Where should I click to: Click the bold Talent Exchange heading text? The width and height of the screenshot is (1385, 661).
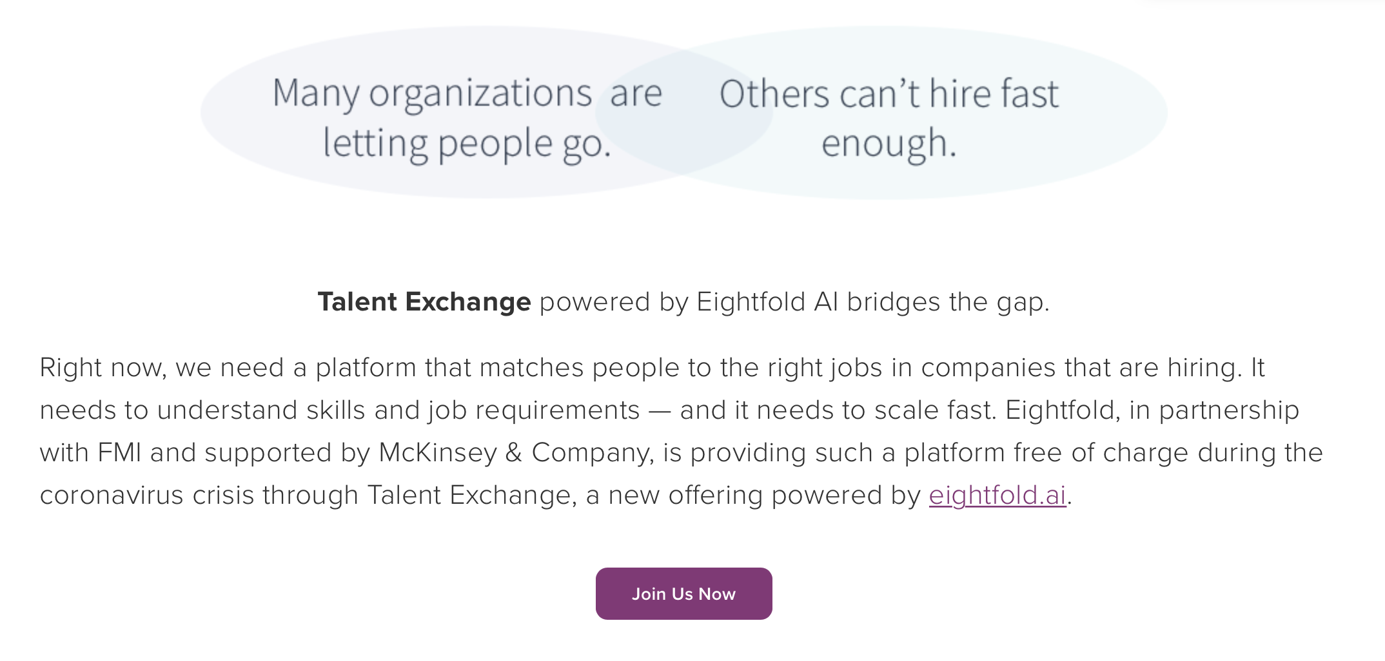(424, 302)
